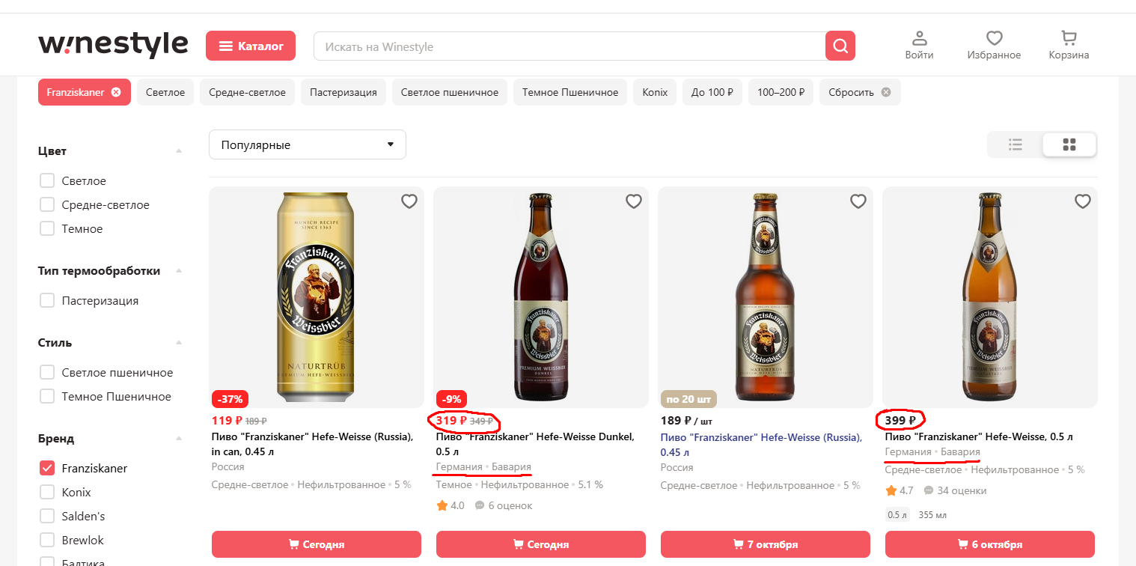
Task: Apply the Средне-светлое quick filter chip
Action: [x=248, y=92]
